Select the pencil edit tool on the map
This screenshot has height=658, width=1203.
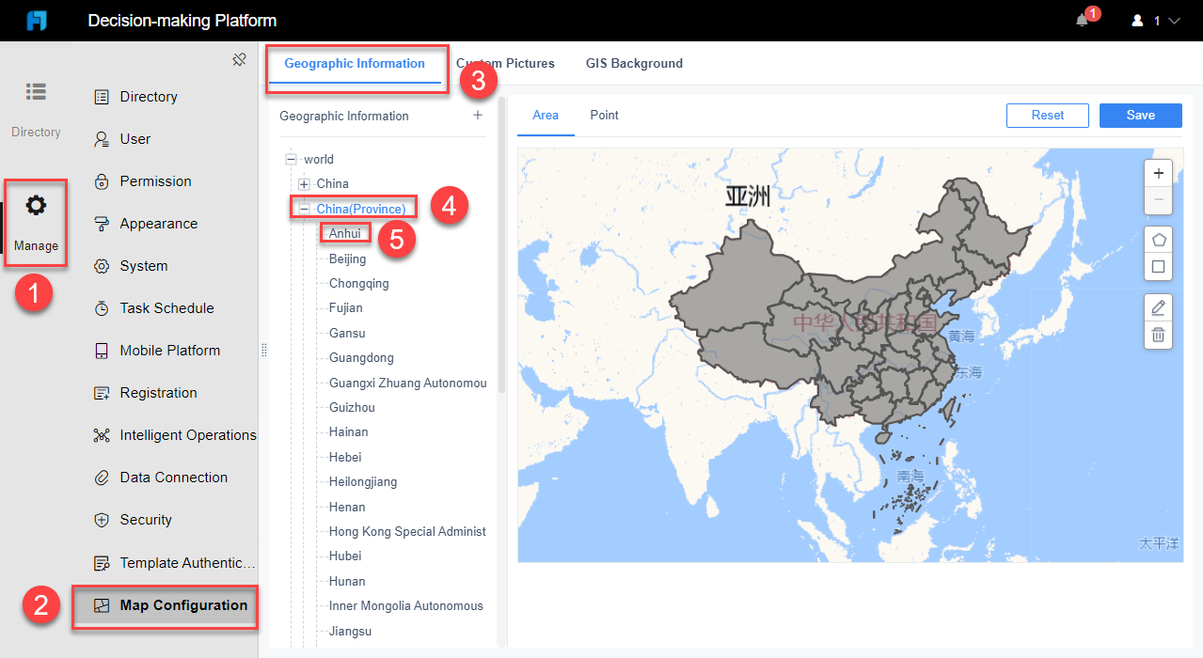(x=1158, y=307)
